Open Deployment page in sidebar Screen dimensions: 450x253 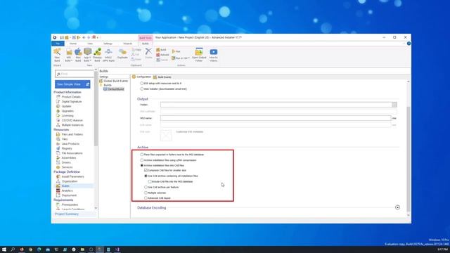pyautogui.click(x=69, y=195)
